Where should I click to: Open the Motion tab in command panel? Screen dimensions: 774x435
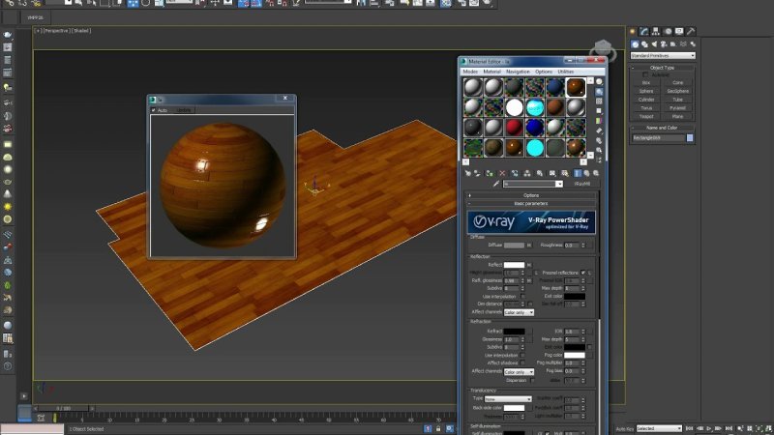(668, 31)
